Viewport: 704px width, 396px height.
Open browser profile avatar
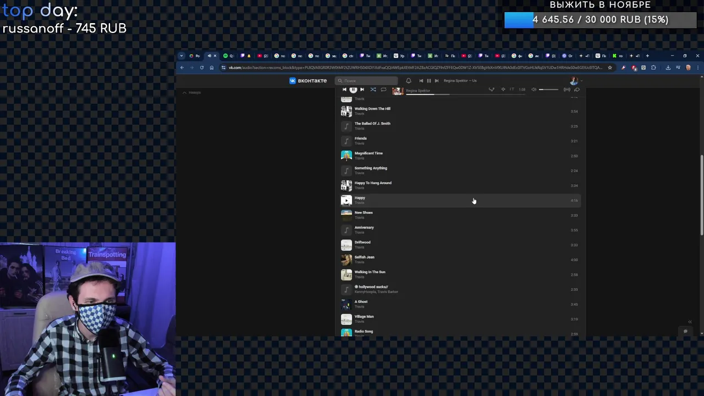click(x=688, y=68)
